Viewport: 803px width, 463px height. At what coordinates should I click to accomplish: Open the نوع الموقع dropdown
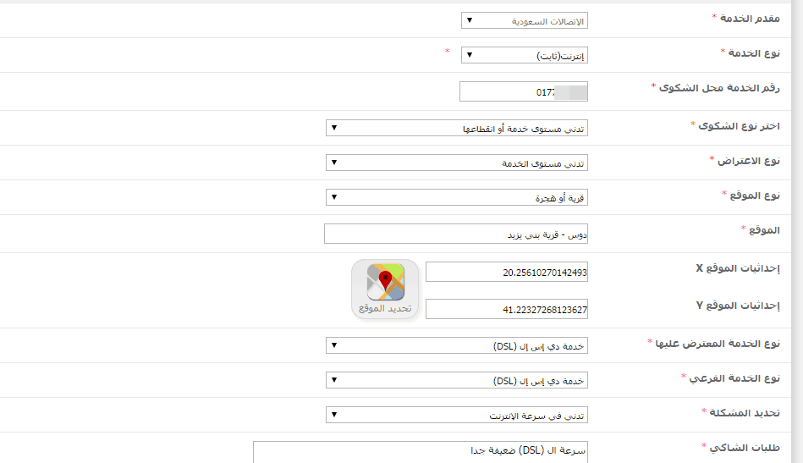(456, 197)
